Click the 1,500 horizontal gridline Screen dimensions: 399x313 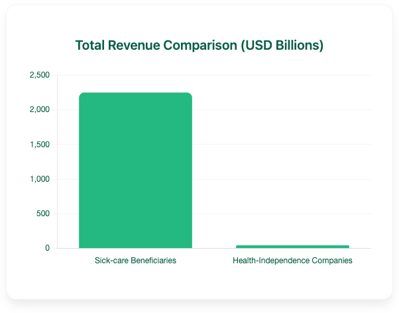(278, 145)
